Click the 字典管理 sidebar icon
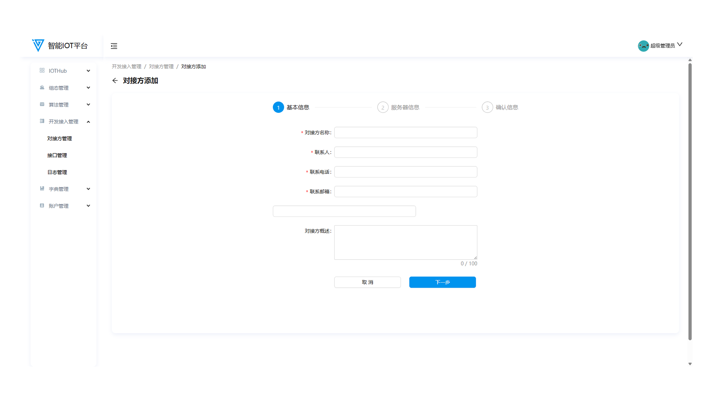This screenshot has width=712, height=401. (x=42, y=189)
